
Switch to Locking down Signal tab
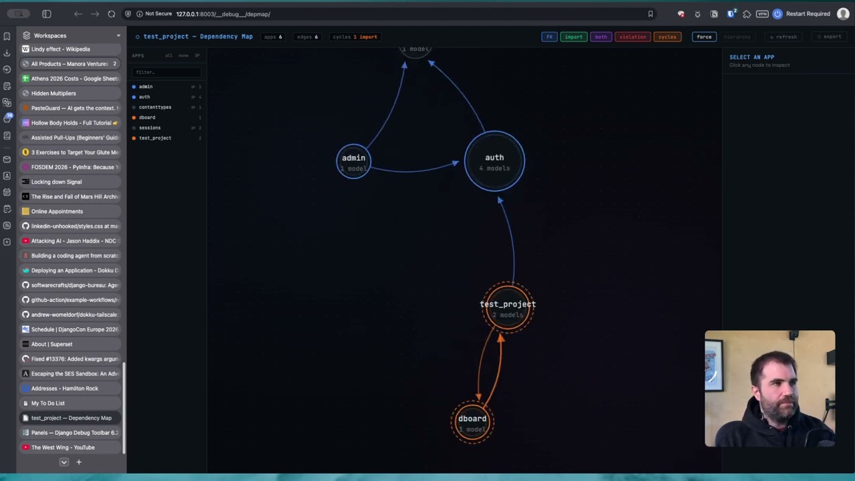pos(71,182)
